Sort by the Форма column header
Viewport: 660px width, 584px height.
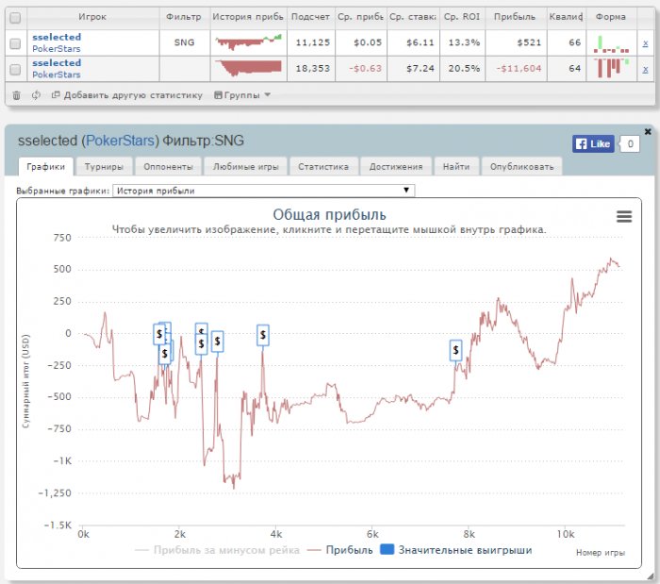click(x=610, y=17)
